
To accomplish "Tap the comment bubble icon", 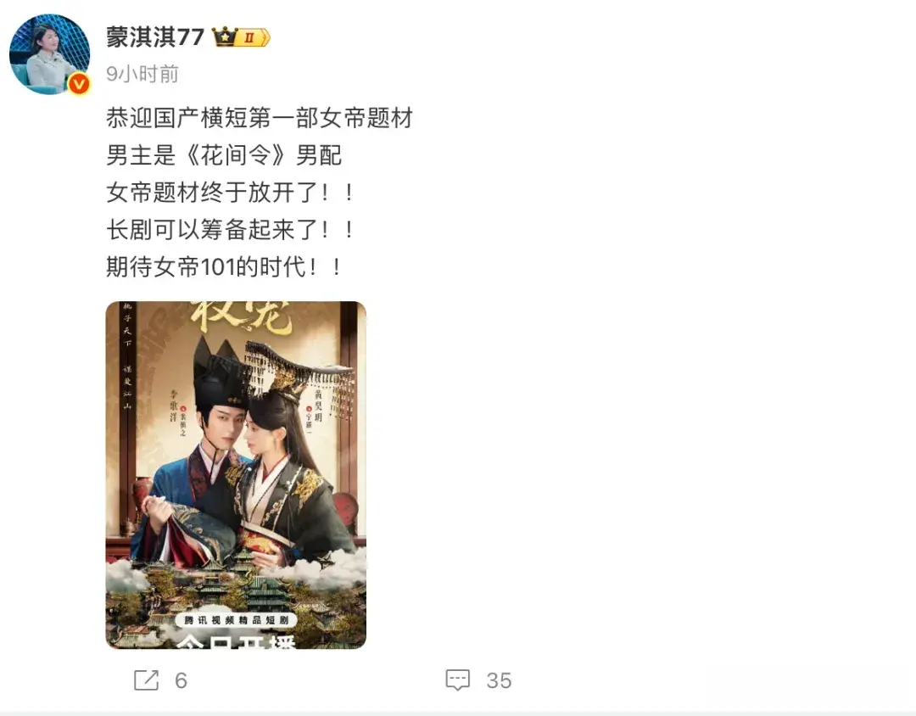I will pos(457,680).
